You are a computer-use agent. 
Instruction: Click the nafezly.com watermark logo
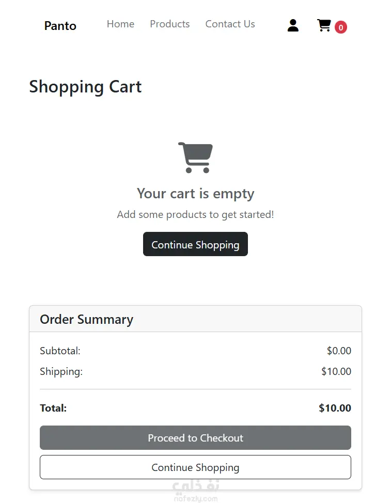(195, 491)
